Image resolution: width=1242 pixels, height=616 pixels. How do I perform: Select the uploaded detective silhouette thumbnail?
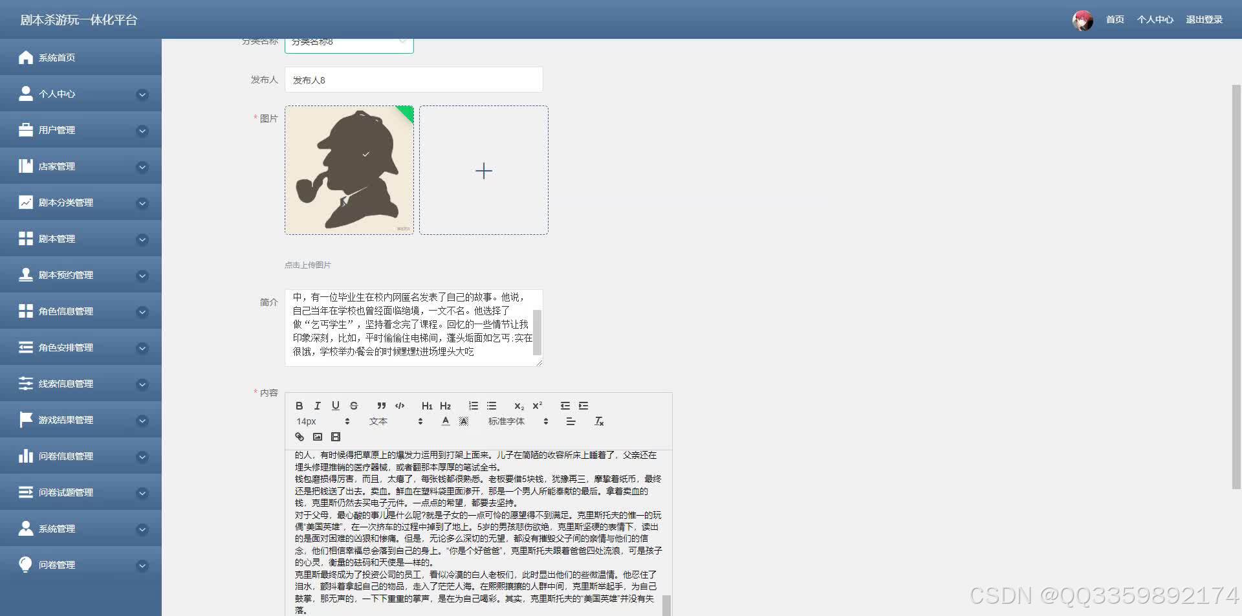pyautogui.click(x=349, y=170)
